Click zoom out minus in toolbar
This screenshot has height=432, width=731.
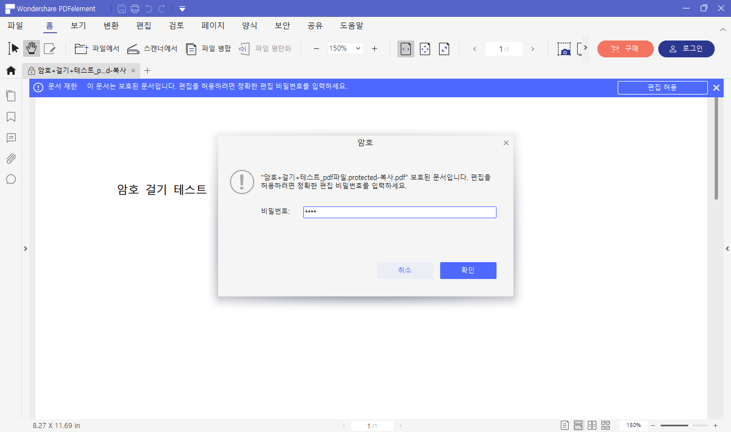pos(316,49)
